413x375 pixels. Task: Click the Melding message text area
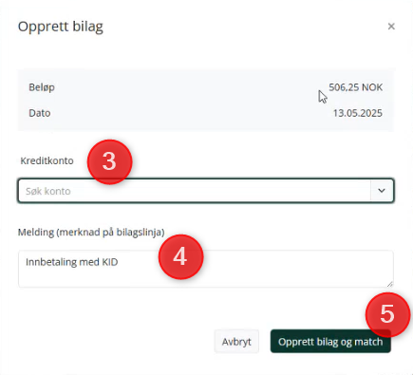coord(206,269)
